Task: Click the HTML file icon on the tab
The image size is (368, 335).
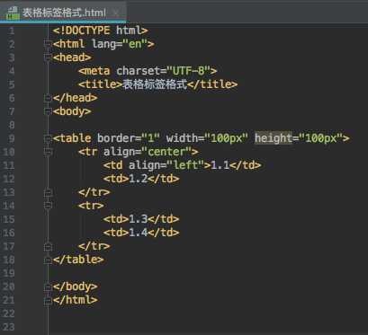Action: point(13,13)
